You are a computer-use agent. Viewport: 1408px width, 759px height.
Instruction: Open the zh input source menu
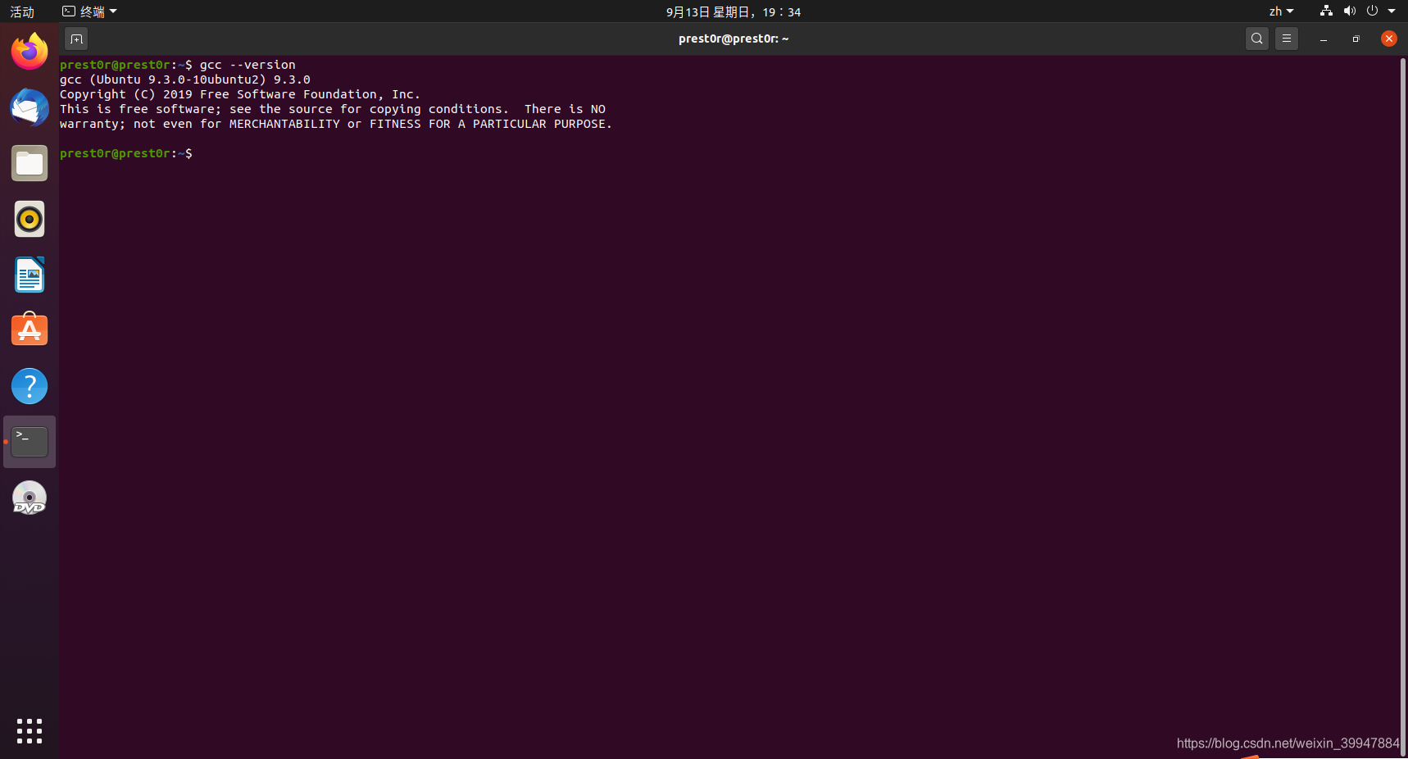(x=1281, y=11)
